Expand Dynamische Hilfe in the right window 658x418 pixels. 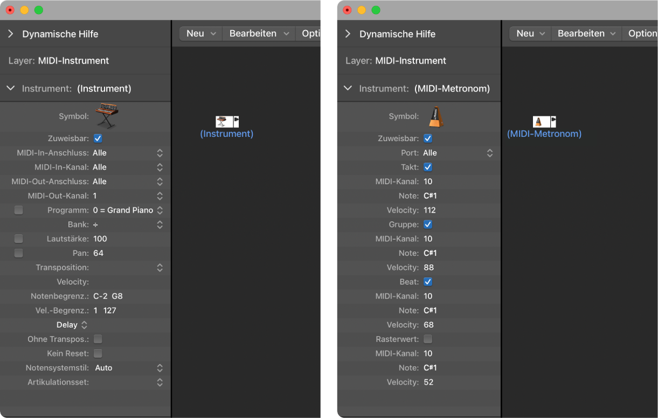(x=348, y=34)
